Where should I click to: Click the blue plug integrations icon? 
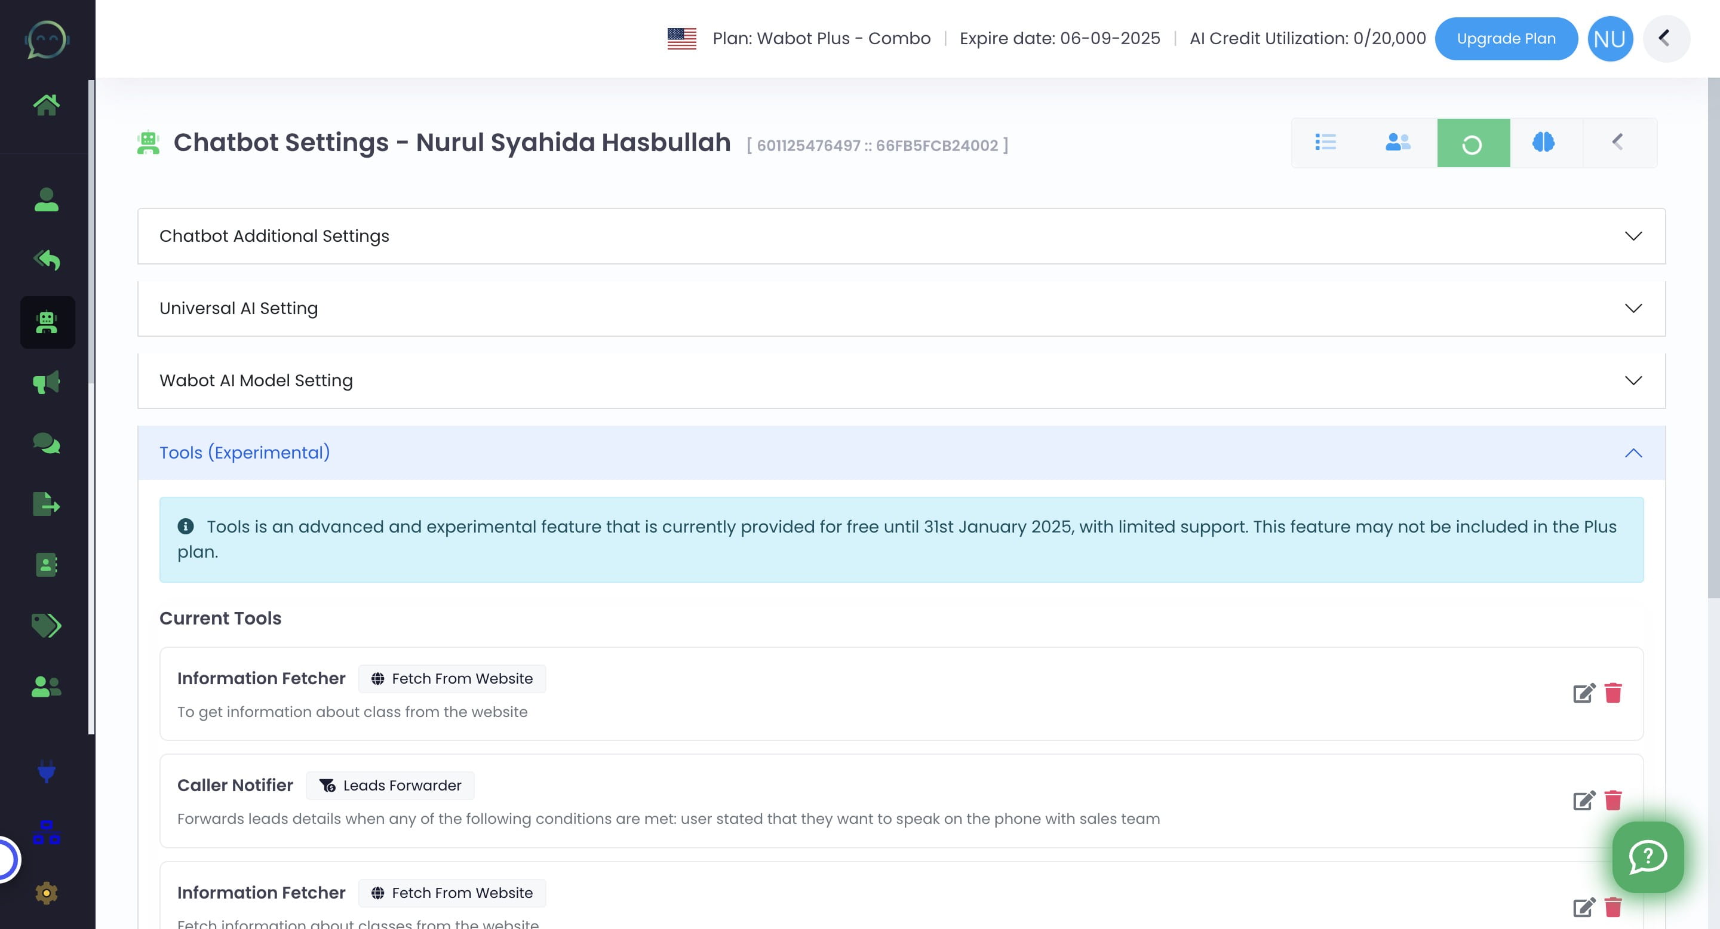click(47, 773)
